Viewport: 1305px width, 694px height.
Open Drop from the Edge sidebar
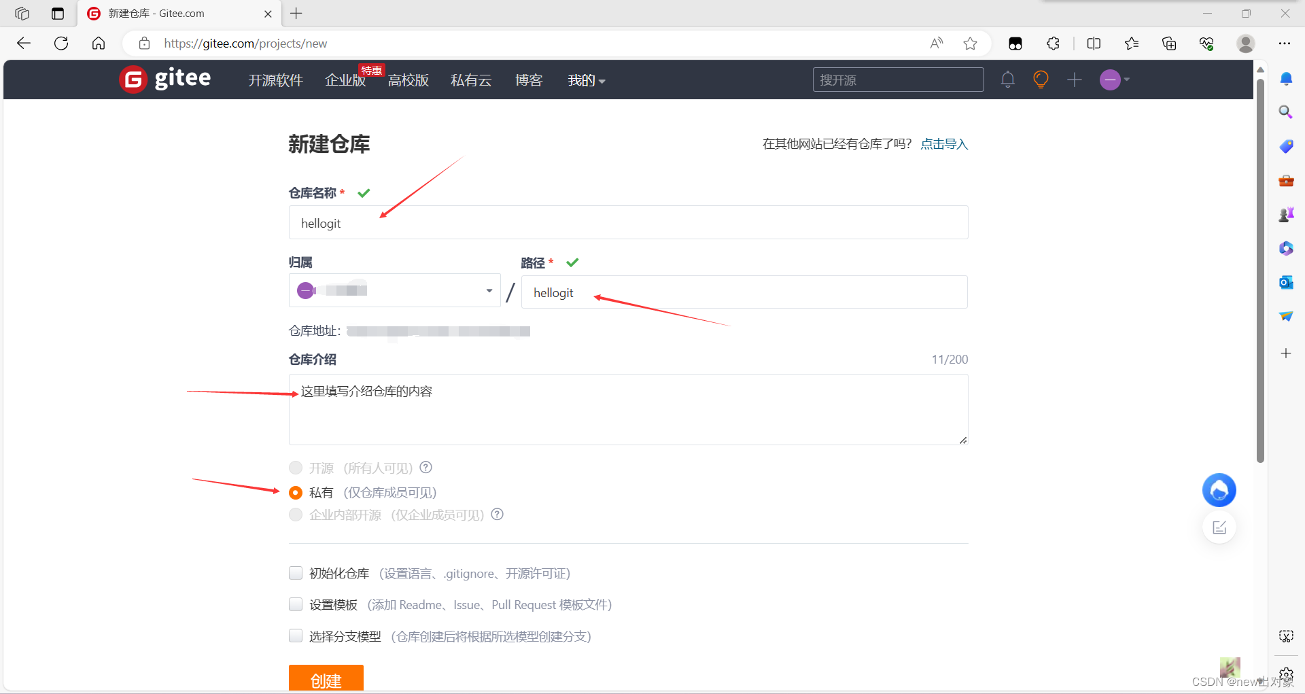pos(1286,315)
